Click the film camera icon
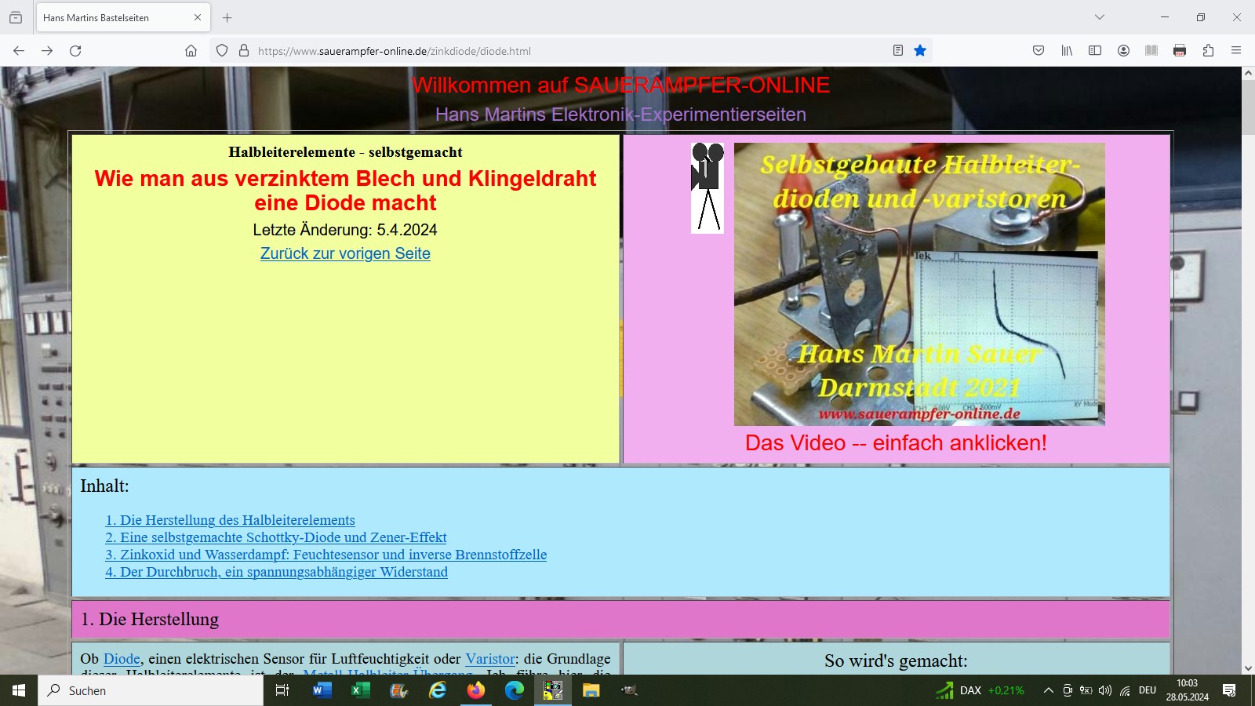 coord(707,187)
